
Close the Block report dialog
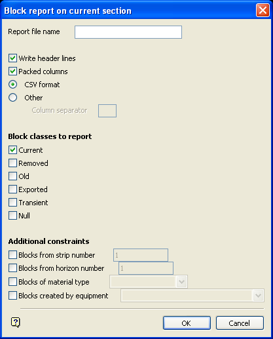(x=263, y=10)
